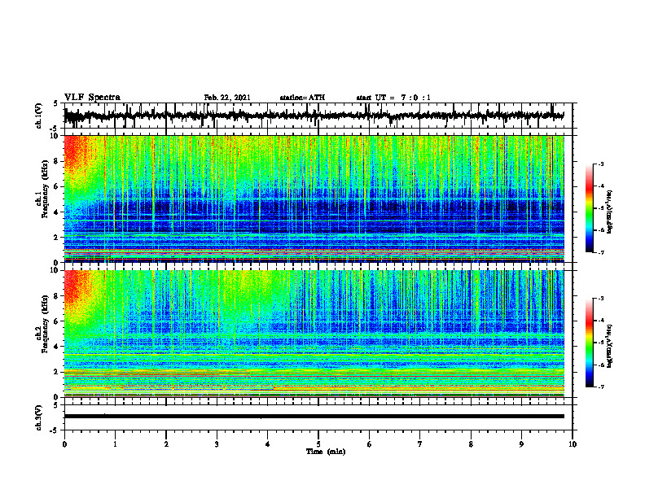
Task: Click the ch.1 colorbar log(PSD) label
Action: (x=610, y=211)
